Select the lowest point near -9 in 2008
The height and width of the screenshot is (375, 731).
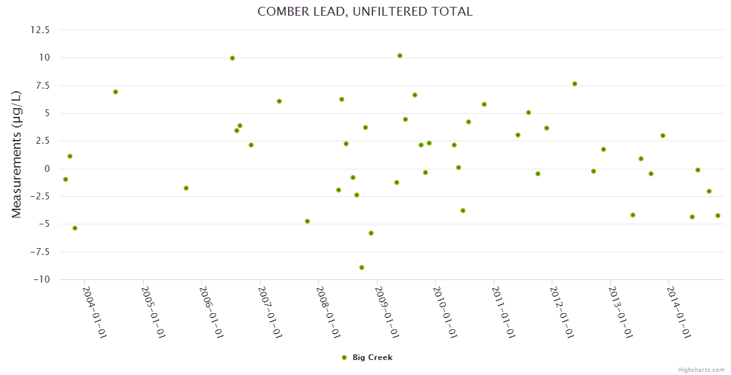click(362, 267)
